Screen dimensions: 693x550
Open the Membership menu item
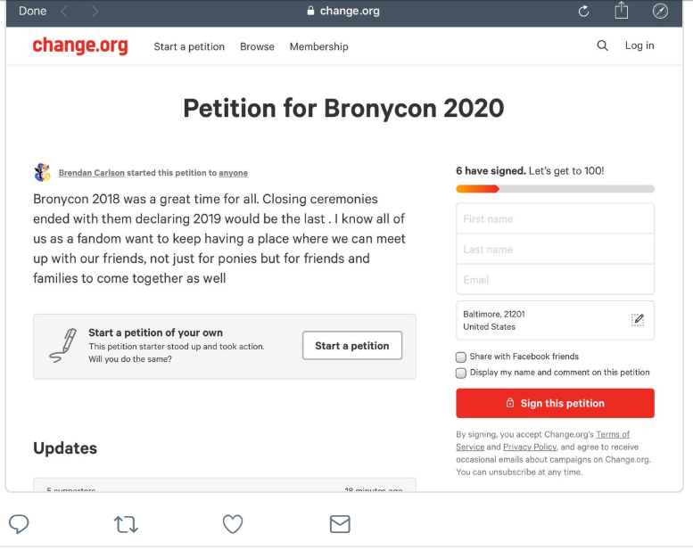(x=319, y=47)
